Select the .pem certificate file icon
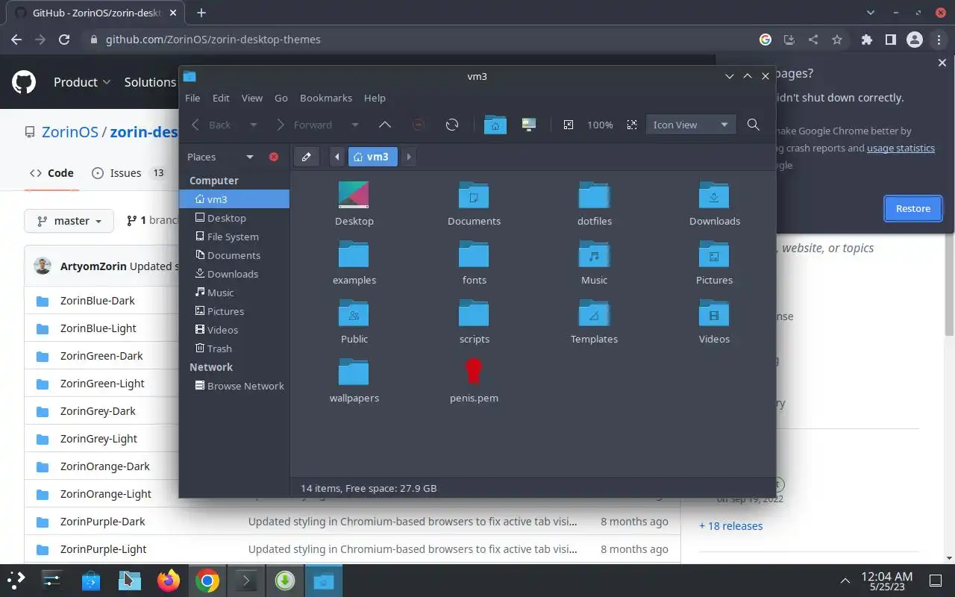This screenshot has width=955, height=597. (474, 372)
